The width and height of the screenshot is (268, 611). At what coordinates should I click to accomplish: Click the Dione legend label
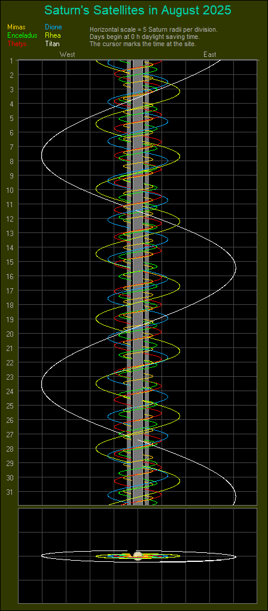[53, 27]
